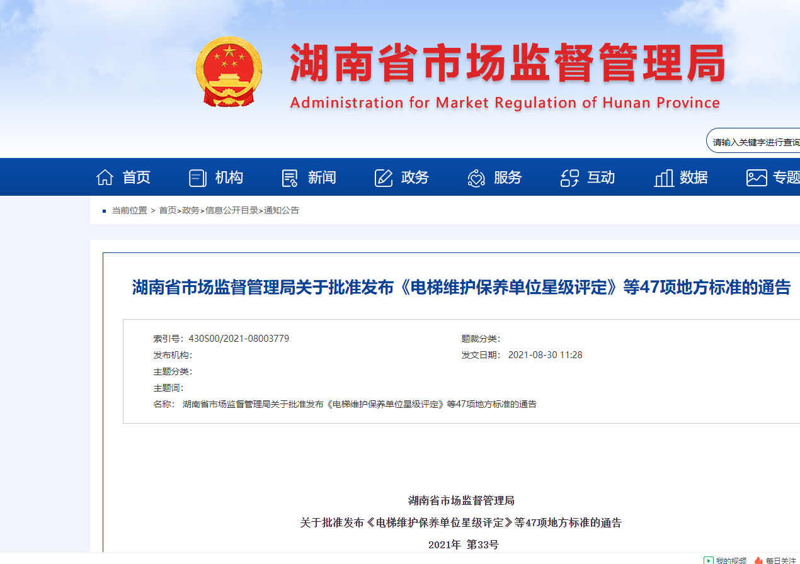Open 我的视频 in the status bar
This screenshot has width=800, height=564.
[x=726, y=560]
